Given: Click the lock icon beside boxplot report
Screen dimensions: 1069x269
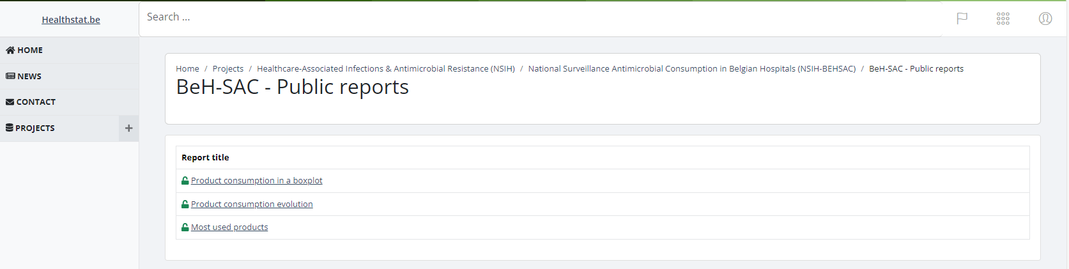Looking at the screenshot, I should click(185, 181).
